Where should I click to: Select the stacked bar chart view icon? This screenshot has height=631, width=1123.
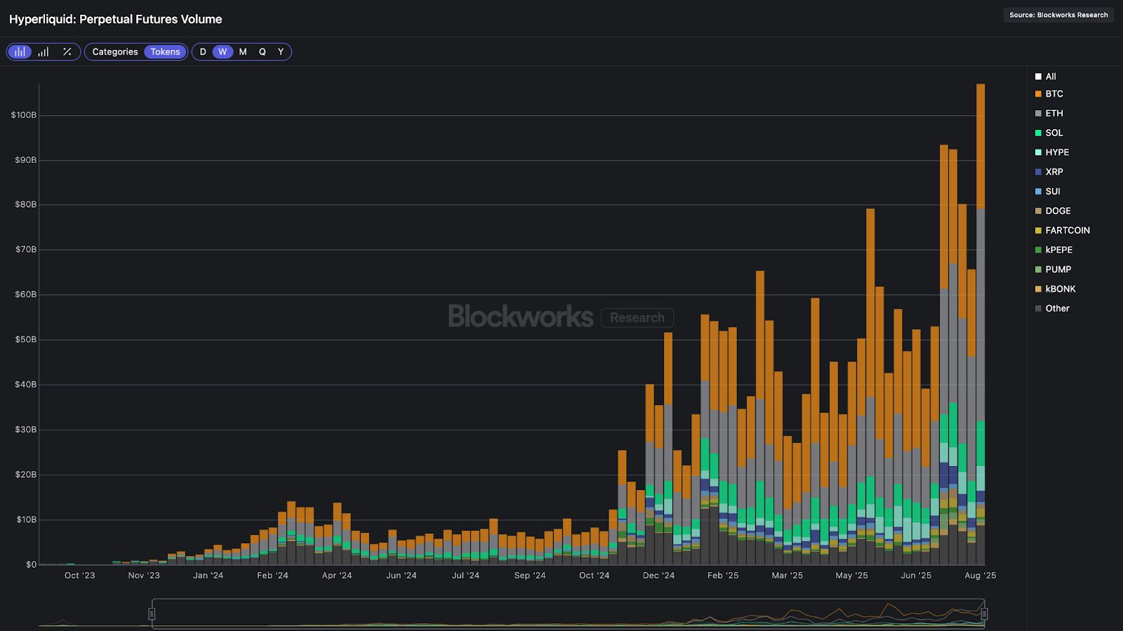pos(20,52)
